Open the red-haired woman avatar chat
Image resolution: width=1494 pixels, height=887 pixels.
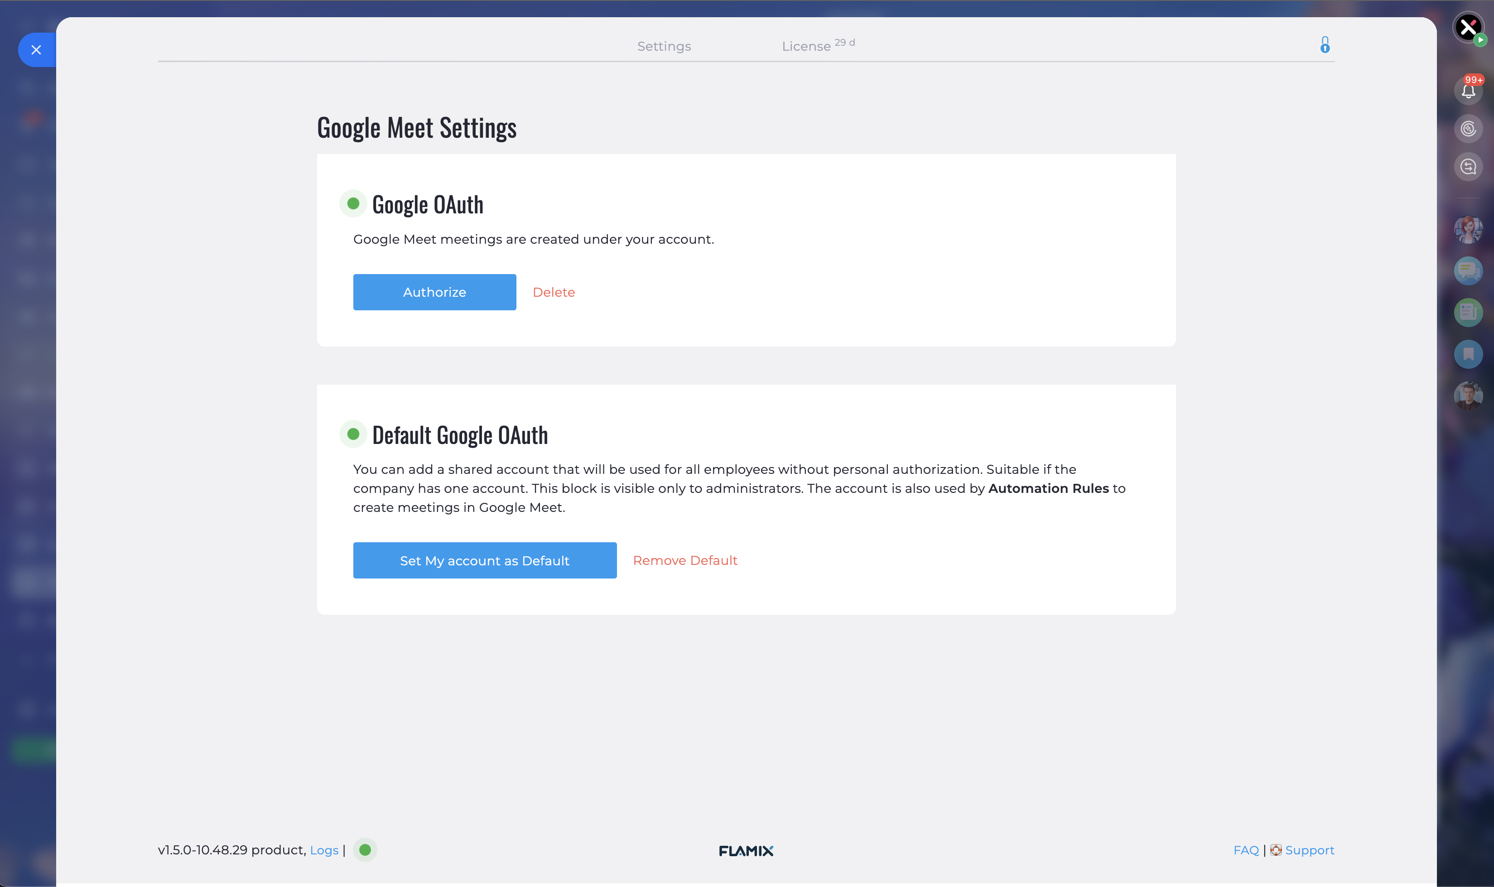click(1468, 230)
